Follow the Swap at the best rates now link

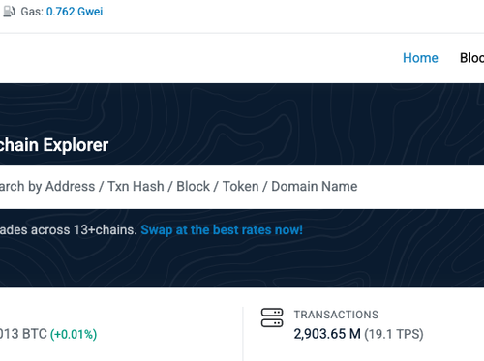tap(222, 230)
